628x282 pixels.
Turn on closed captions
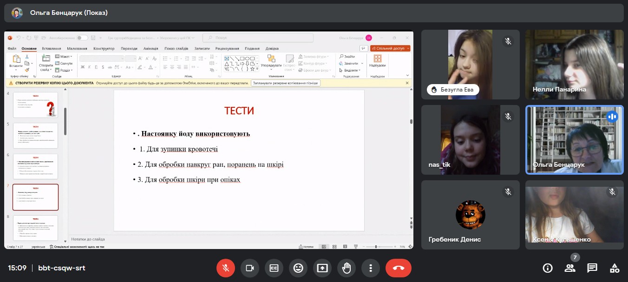pos(274,268)
